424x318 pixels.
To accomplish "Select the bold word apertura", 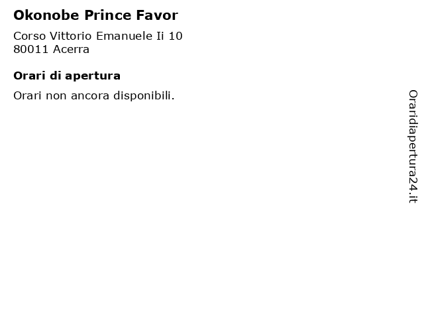I will pos(93,76).
